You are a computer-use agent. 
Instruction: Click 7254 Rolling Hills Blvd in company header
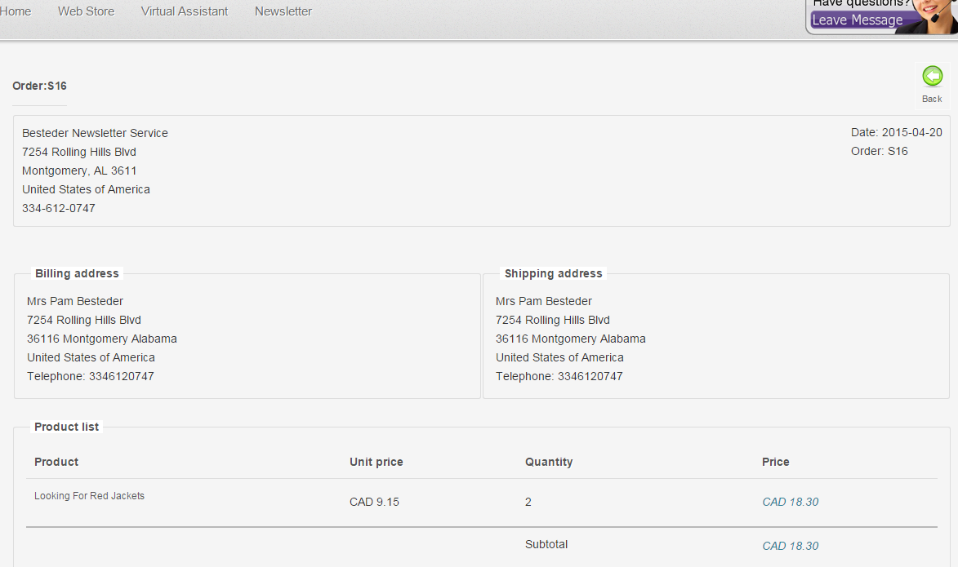(x=79, y=152)
